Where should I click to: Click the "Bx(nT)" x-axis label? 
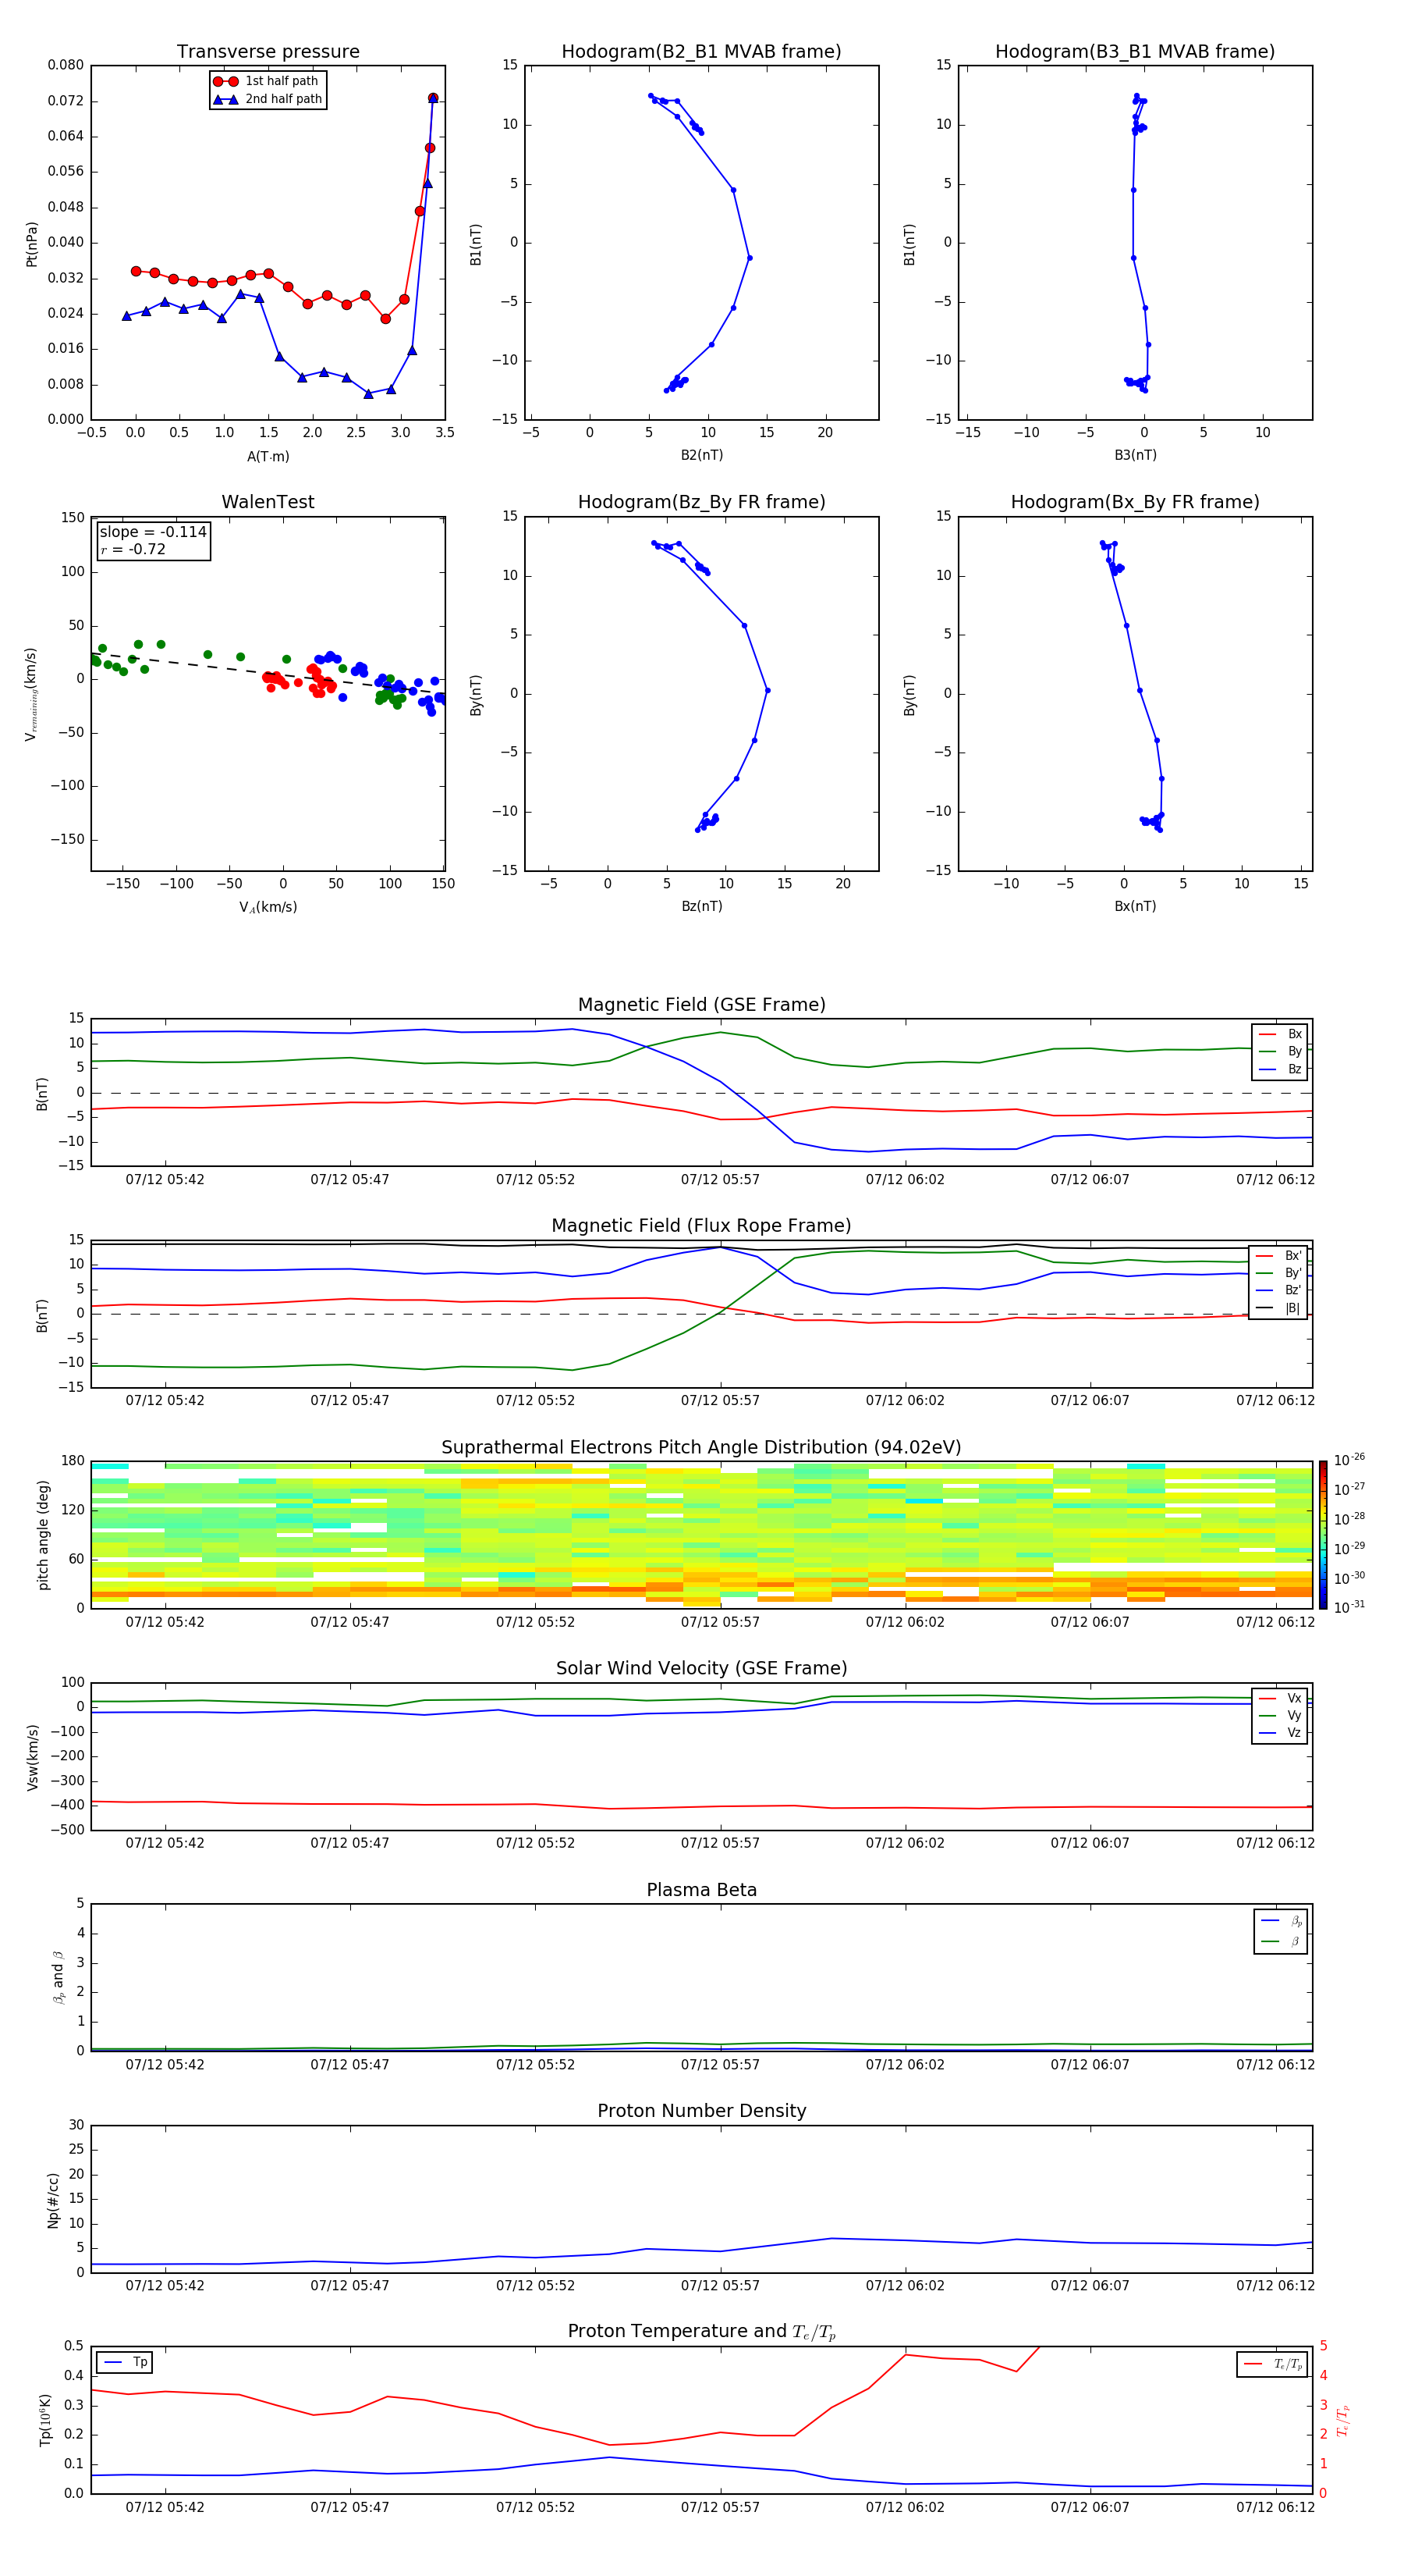(1135, 906)
